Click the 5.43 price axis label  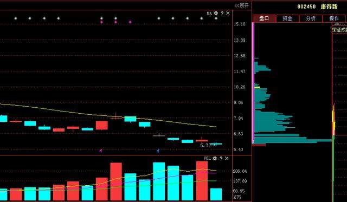[x=239, y=149]
